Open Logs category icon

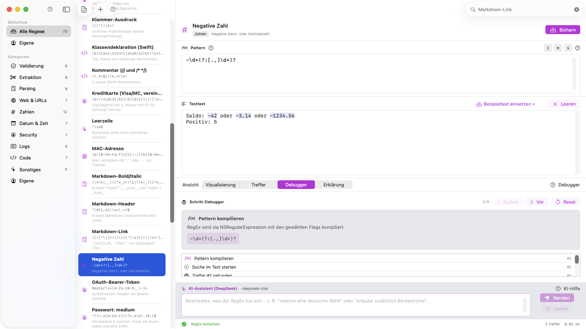13,147
